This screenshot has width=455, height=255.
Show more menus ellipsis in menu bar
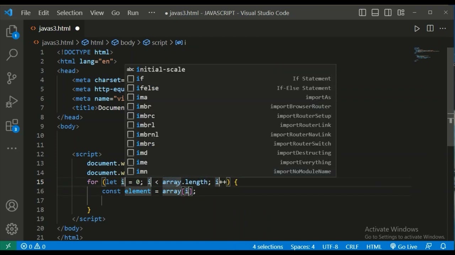152,13
